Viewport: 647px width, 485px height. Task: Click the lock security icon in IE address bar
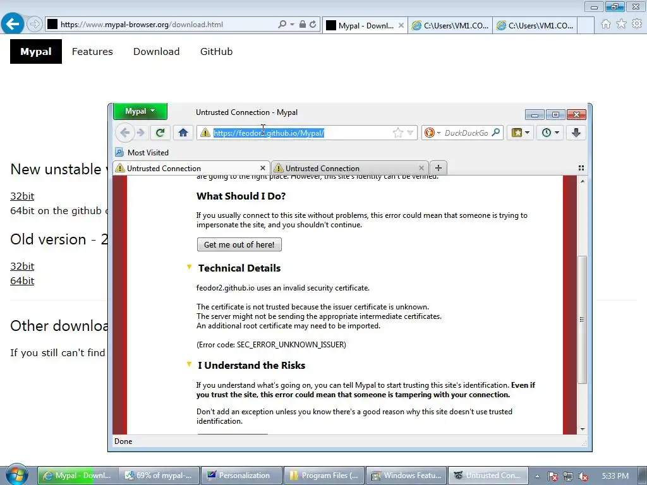pyautogui.click(x=303, y=25)
